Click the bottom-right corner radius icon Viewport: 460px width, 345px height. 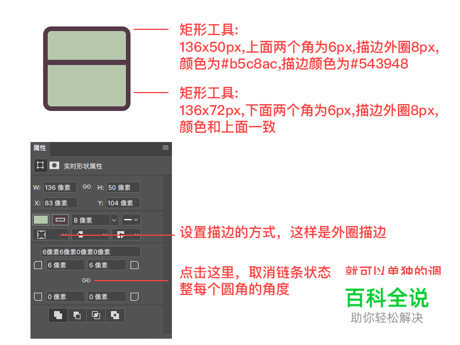(x=135, y=297)
